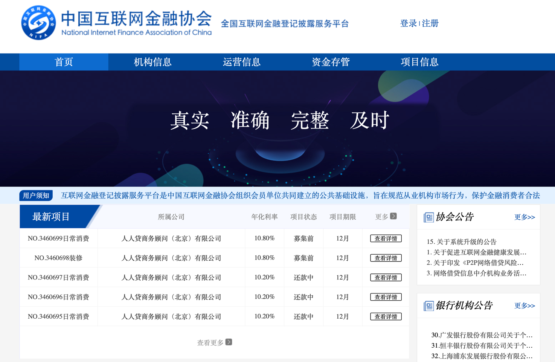Click the 银行机构公告 panel document icon
The width and height of the screenshot is (555, 362).
428,306
